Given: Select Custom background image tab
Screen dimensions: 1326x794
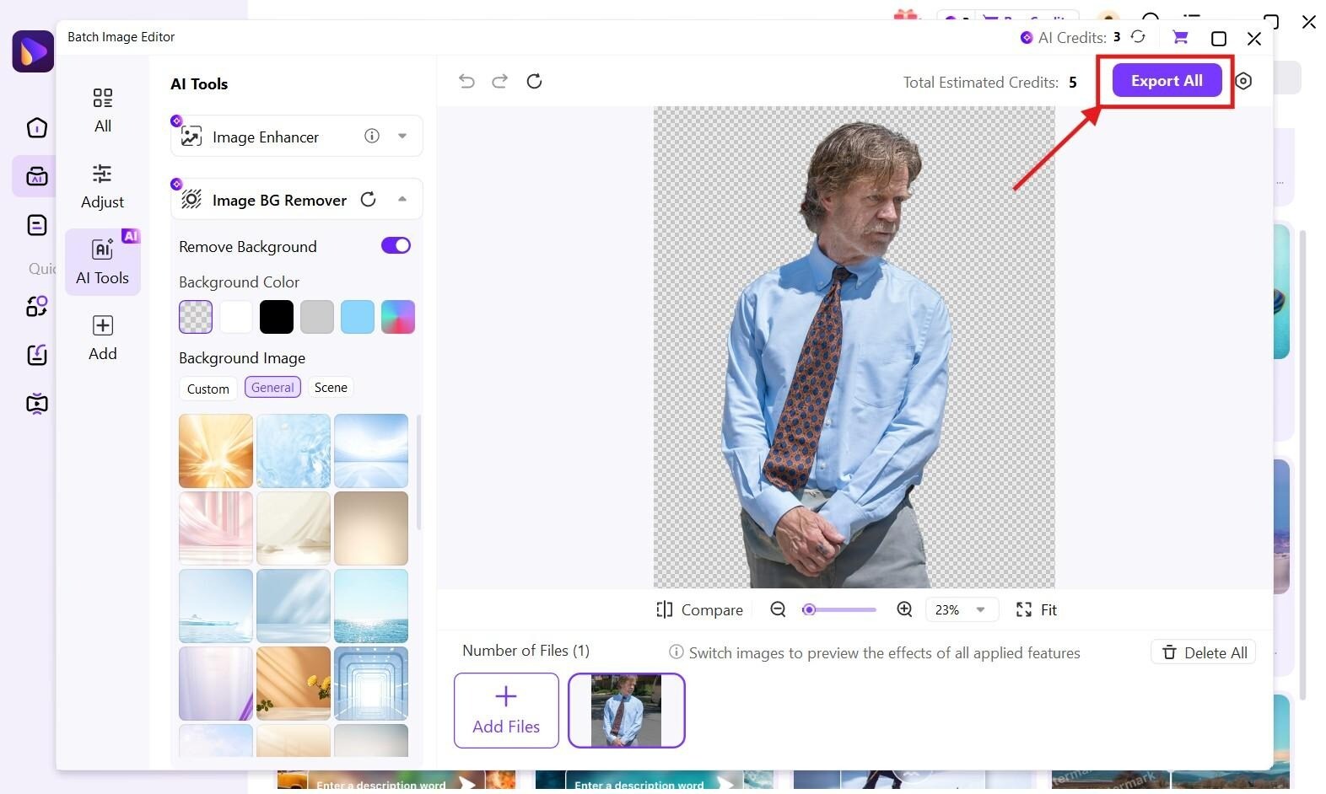Looking at the screenshot, I should coord(208,389).
